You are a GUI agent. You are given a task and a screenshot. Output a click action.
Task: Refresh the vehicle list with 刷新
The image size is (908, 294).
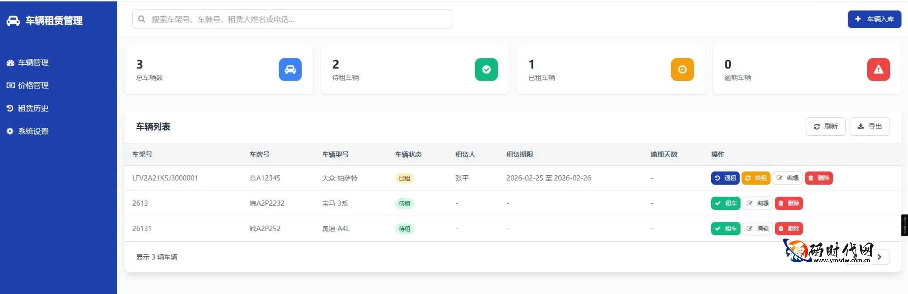[825, 126]
